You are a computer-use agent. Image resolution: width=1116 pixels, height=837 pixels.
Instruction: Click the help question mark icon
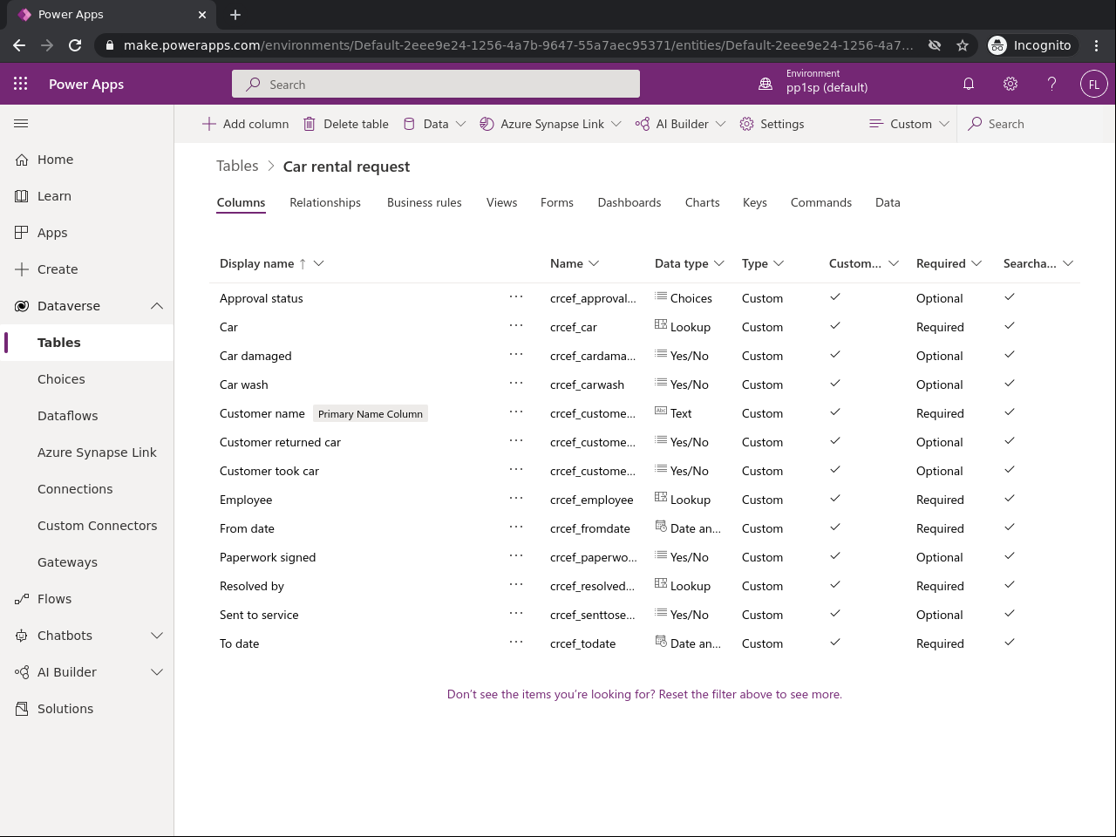(1051, 84)
